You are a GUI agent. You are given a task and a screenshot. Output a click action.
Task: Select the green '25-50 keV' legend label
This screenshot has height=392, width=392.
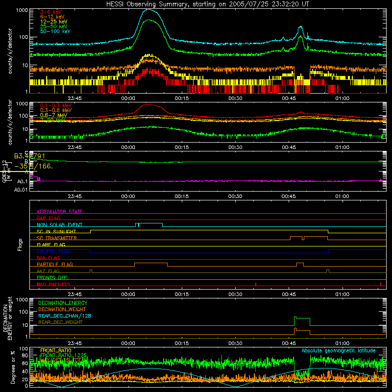54,26
